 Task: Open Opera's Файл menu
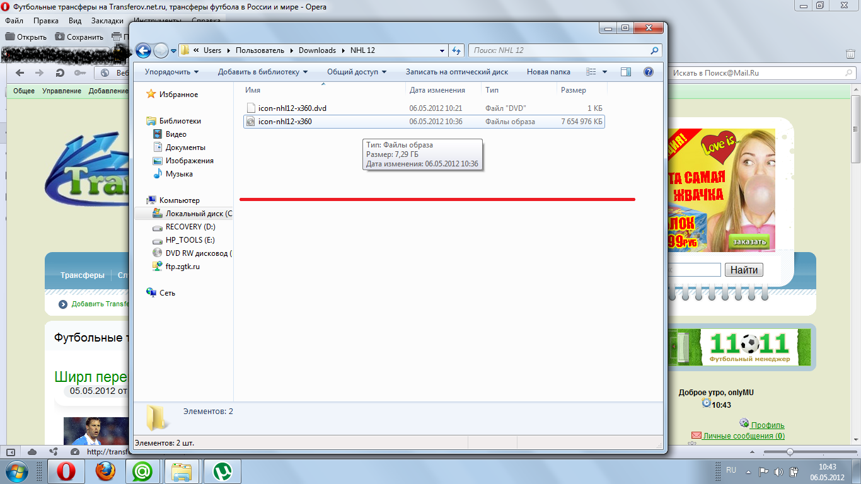14,21
